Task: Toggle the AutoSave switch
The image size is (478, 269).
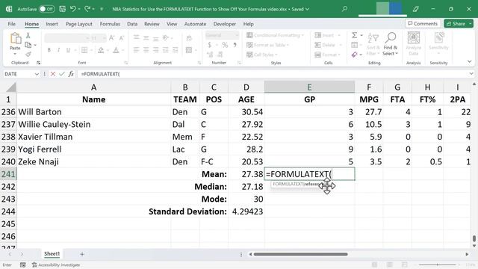Action: point(46,9)
